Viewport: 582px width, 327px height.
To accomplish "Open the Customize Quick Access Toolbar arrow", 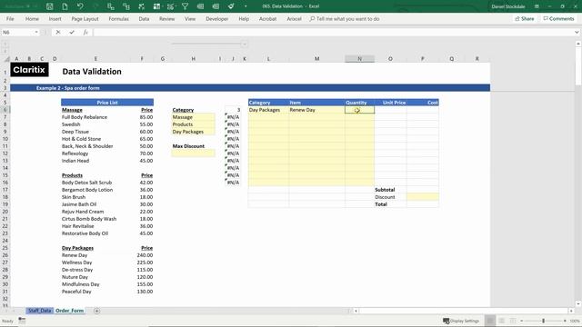I will (x=246, y=6).
